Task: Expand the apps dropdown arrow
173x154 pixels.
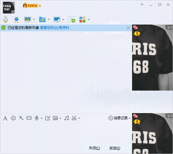Action: click(89, 20)
